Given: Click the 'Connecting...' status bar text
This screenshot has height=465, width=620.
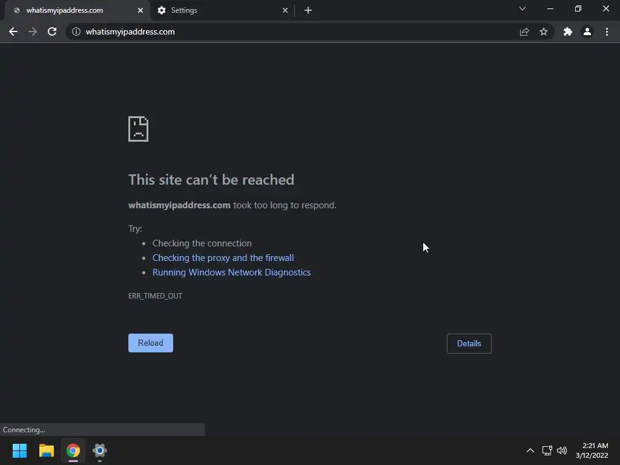Looking at the screenshot, I should click(24, 430).
